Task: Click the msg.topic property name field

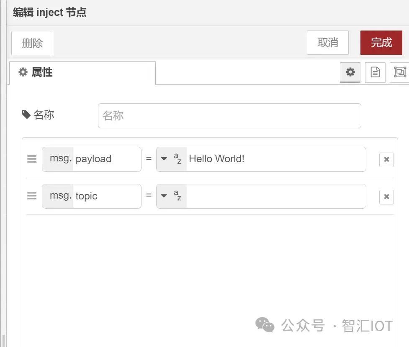Action: [x=92, y=196]
